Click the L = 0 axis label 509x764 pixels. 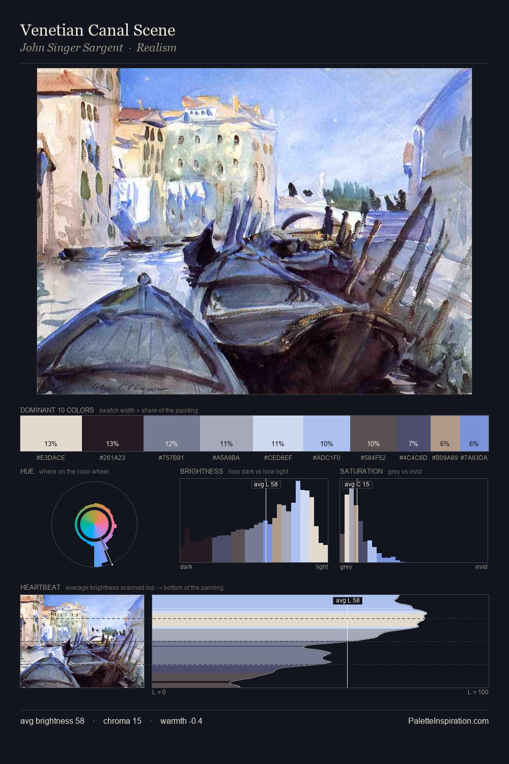159,692
